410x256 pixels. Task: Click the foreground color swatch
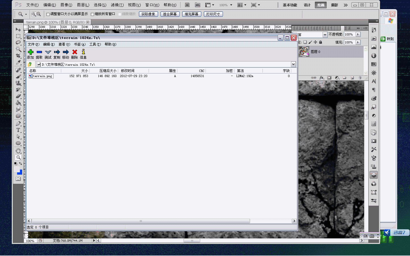pyautogui.click(x=17, y=169)
